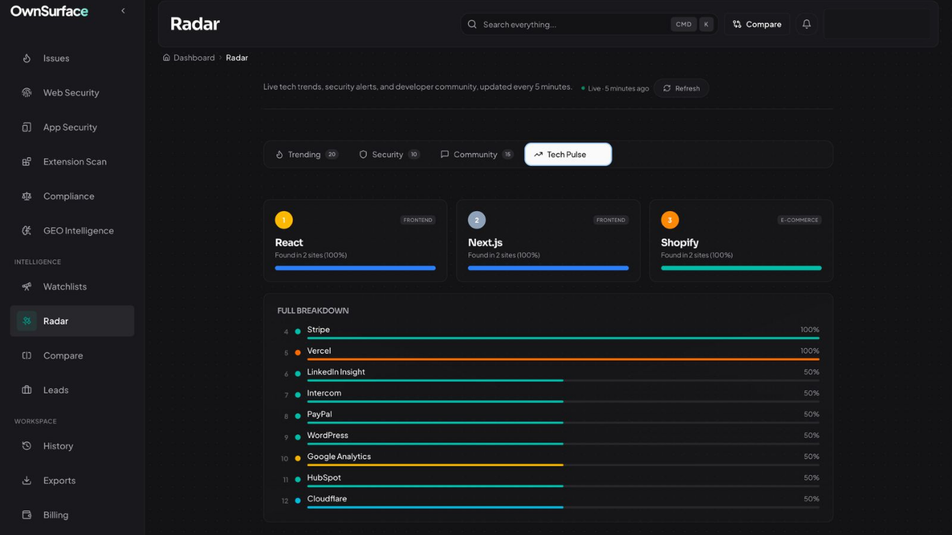Switch to the Community tab
952x535 pixels.
click(477, 155)
